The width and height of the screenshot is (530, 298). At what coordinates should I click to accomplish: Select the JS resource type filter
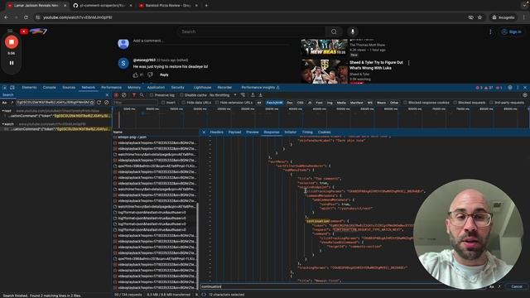pos(309,103)
